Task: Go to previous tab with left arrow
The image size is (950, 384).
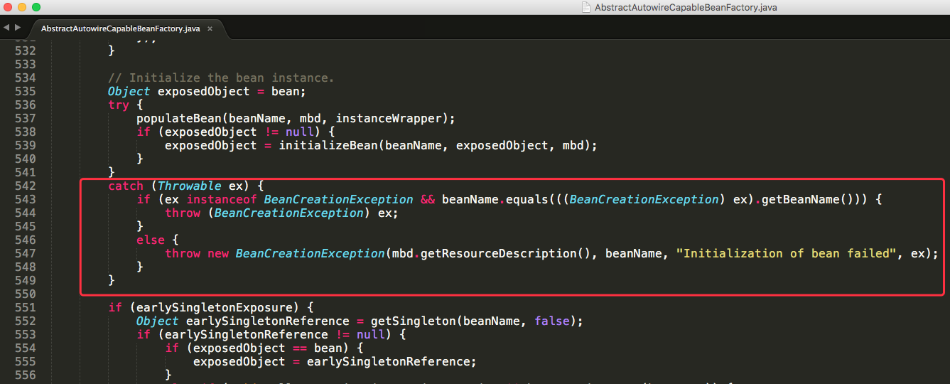Action: pyautogui.click(x=6, y=28)
